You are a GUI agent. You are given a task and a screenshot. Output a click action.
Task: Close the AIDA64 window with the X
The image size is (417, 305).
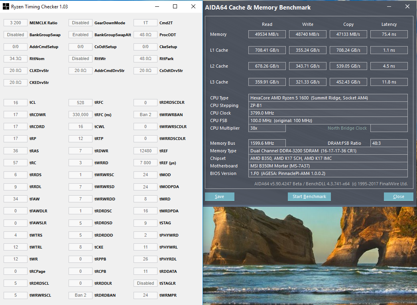point(407,7)
